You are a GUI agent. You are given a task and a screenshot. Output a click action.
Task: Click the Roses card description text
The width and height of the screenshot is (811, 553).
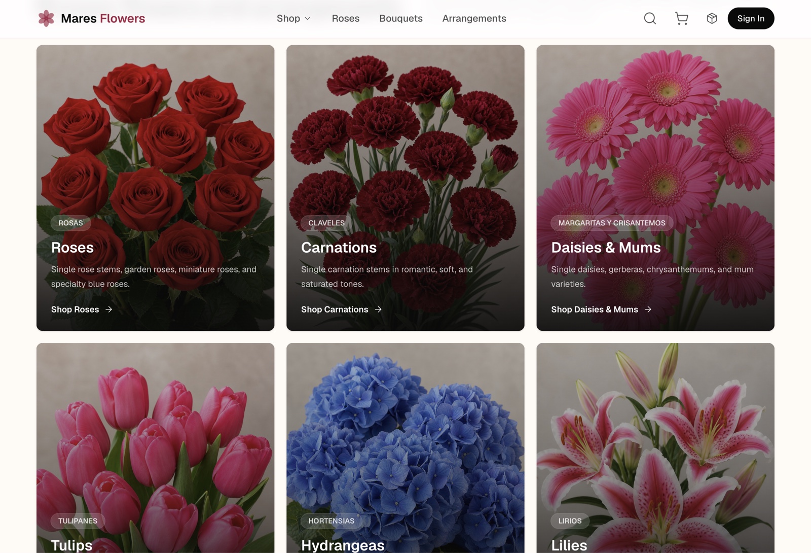click(x=154, y=276)
